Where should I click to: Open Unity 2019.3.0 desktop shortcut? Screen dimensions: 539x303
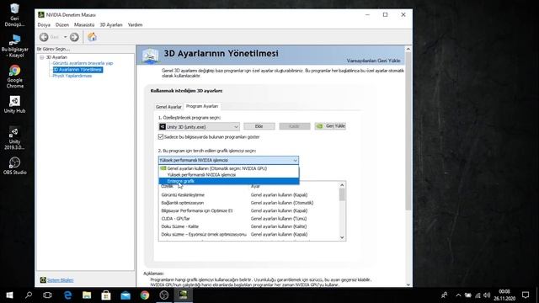tap(14, 138)
